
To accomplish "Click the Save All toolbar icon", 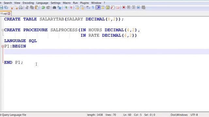I will (6, 7).
